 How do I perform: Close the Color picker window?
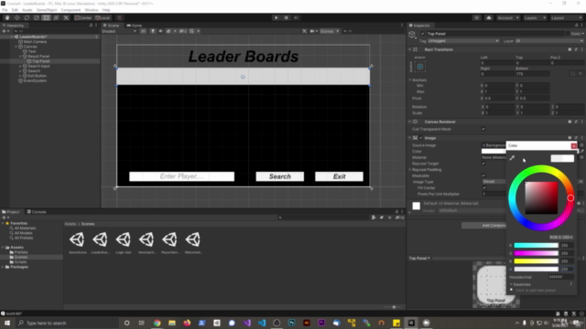click(x=574, y=146)
